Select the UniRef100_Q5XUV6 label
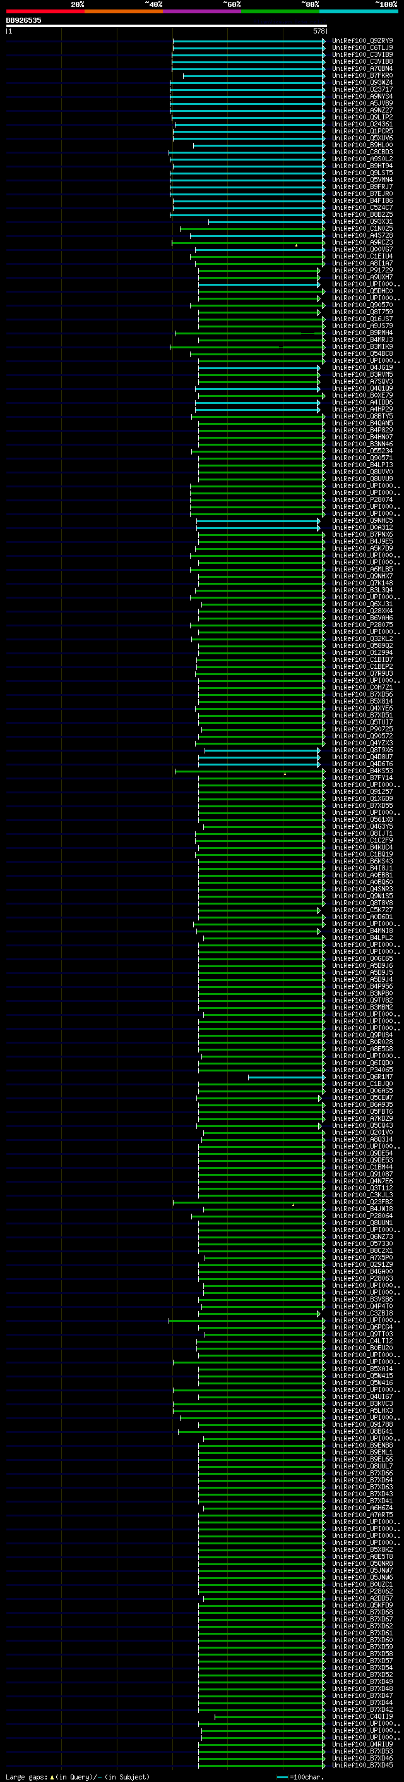This screenshot has width=404, height=1782. click(x=362, y=138)
